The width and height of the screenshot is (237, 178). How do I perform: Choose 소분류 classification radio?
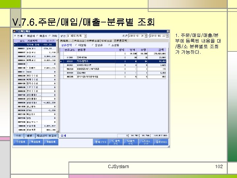[109, 45]
